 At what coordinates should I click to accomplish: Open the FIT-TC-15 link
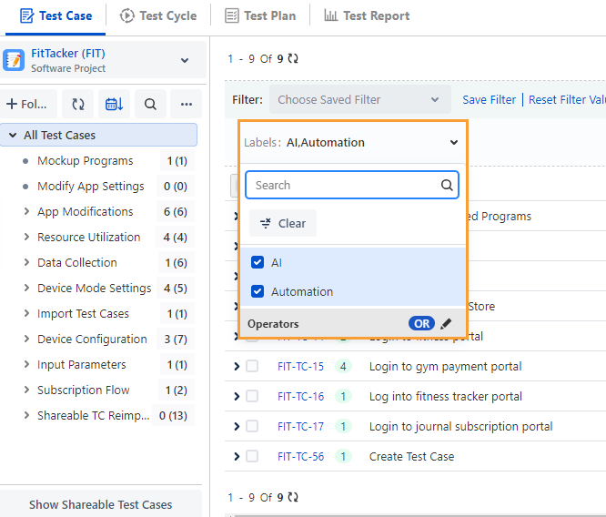point(300,366)
